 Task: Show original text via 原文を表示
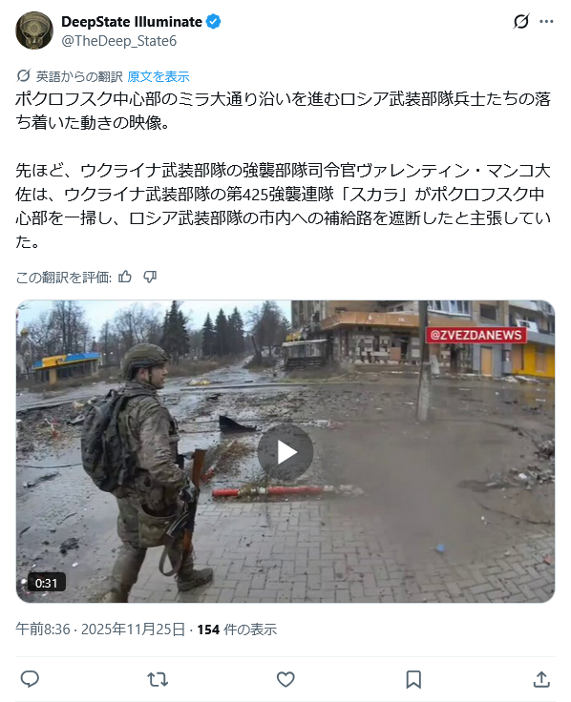pos(159,76)
